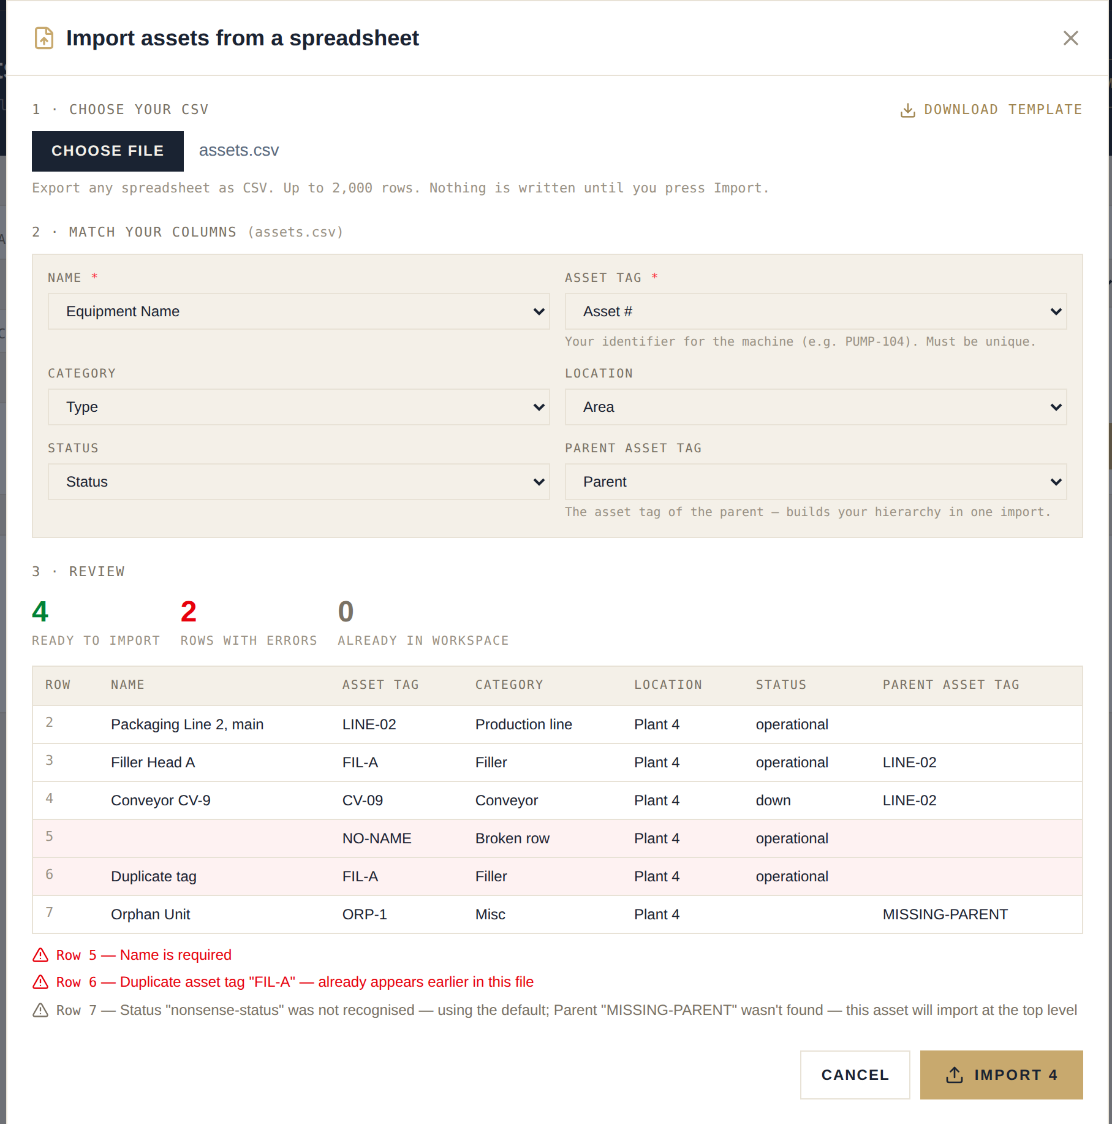Click the 'LINE-02' asset tag in row 2
This screenshot has height=1124, width=1112.
[x=369, y=724]
